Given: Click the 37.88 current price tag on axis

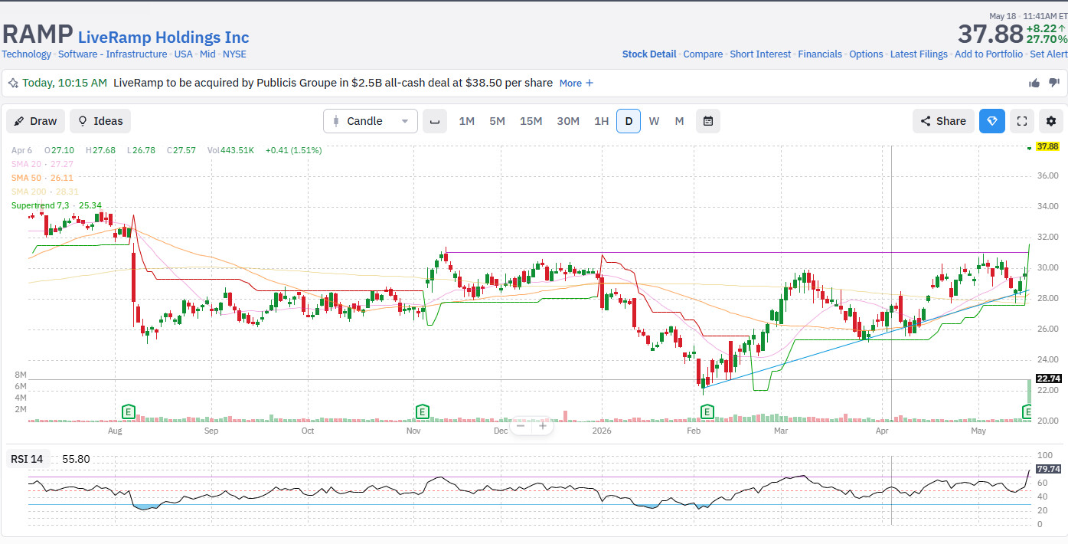Looking at the screenshot, I should click(x=1047, y=146).
